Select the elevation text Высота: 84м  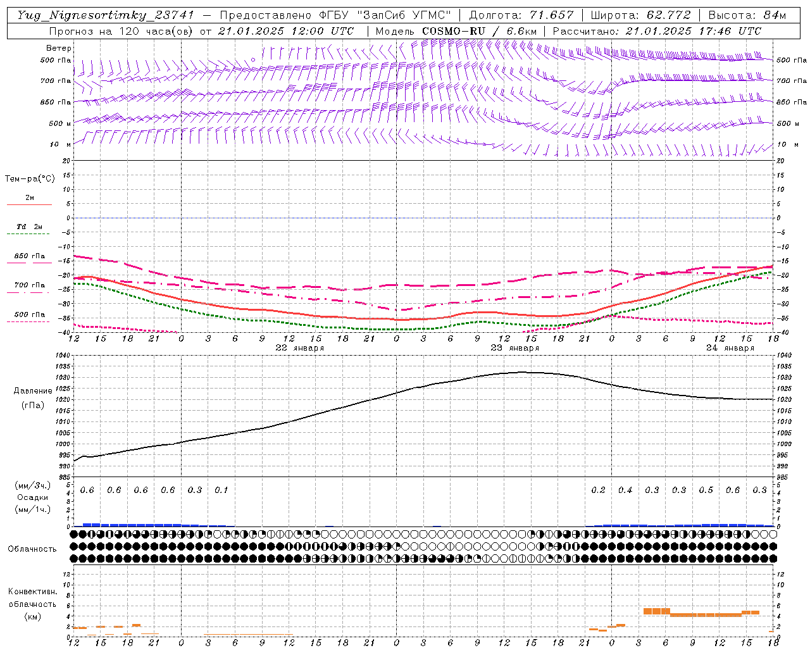(x=747, y=15)
